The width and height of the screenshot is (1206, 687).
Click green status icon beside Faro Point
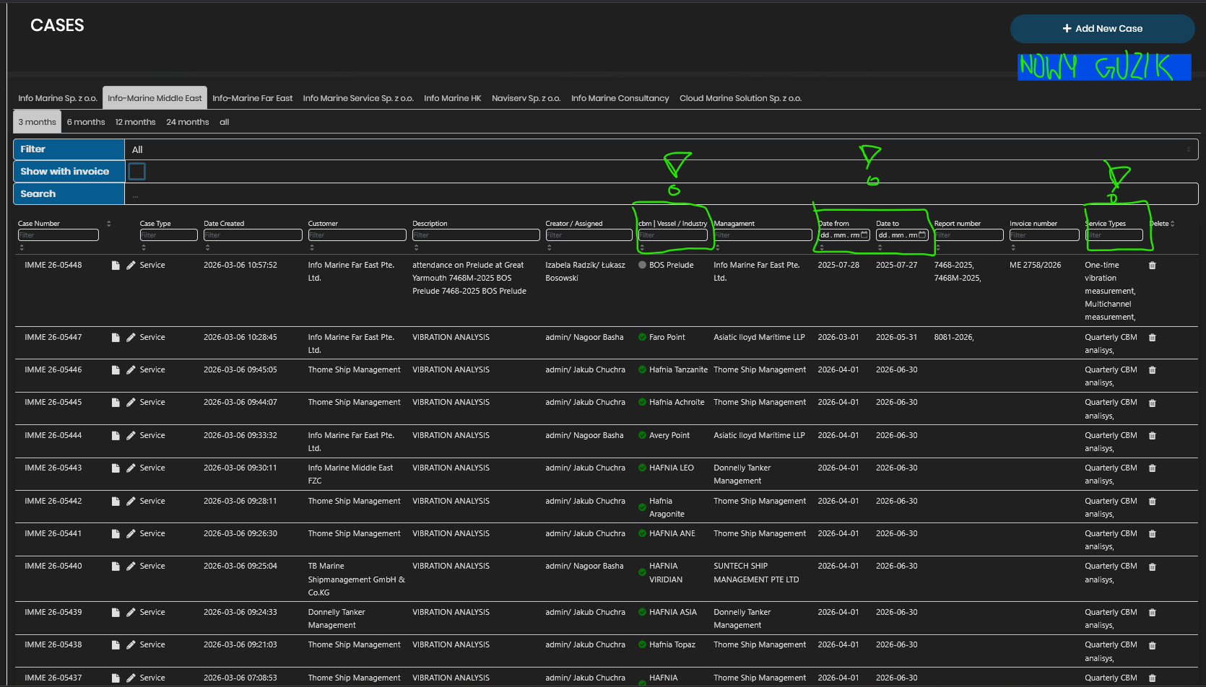click(642, 337)
